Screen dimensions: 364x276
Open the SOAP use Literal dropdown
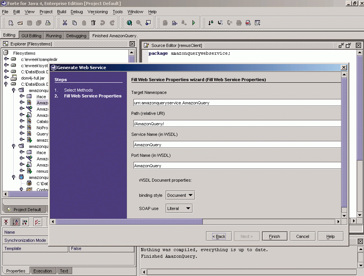pos(179,208)
